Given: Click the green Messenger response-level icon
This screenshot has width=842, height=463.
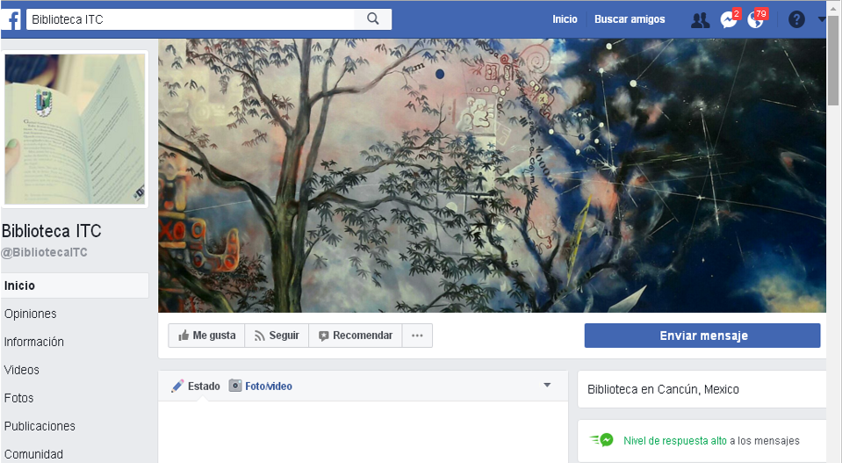Looking at the screenshot, I should (x=602, y=440).
